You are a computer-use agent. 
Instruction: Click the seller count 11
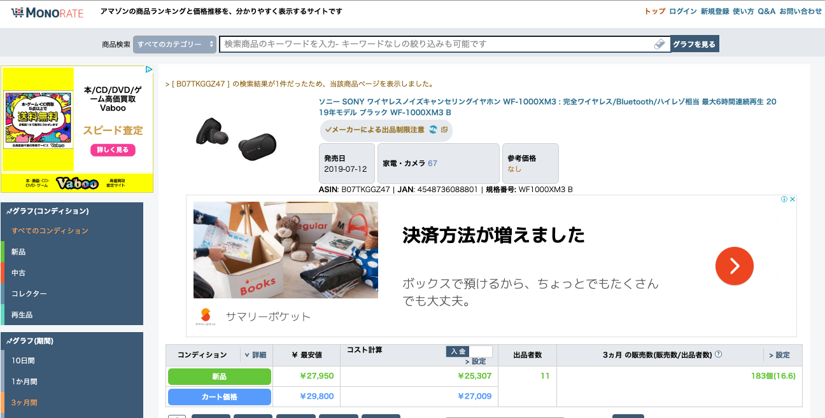[545, 376]
